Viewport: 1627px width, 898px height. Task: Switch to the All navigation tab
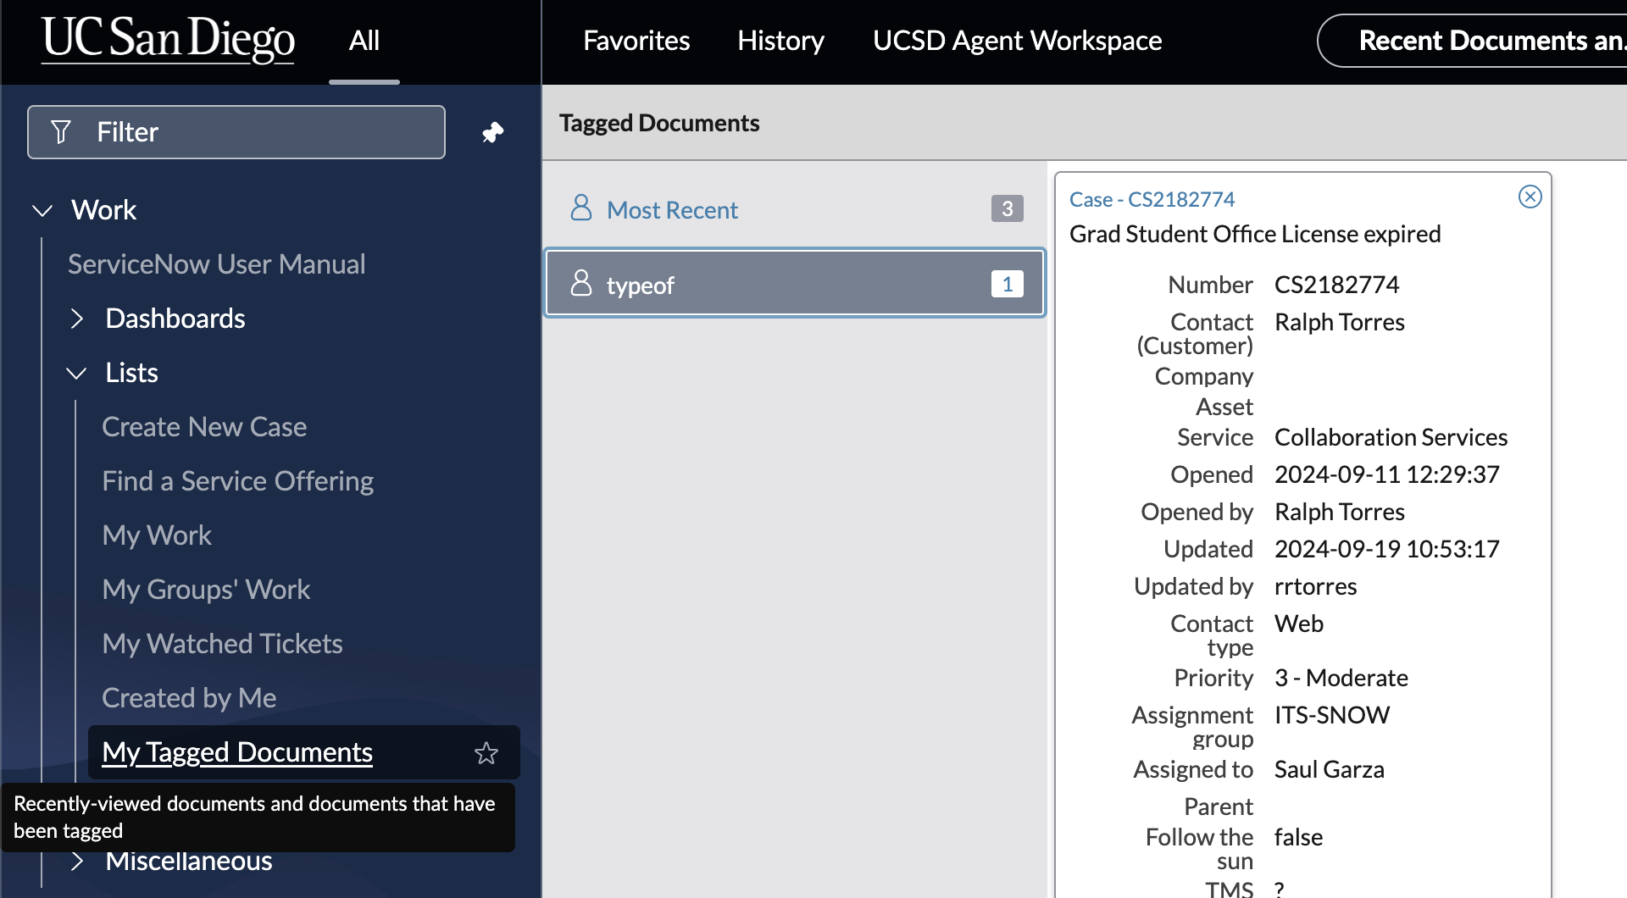(x=364, y=41)
